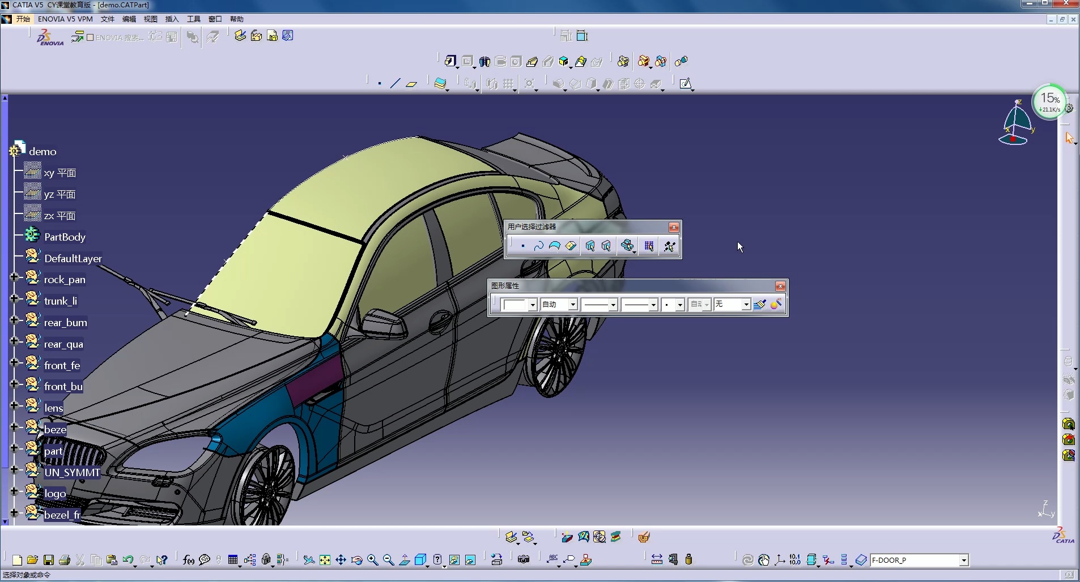Toggle the Point filter in selection filter toolbar
Image resolution: width=1080 pixels, height=582 pixels.
click(522, 246)
